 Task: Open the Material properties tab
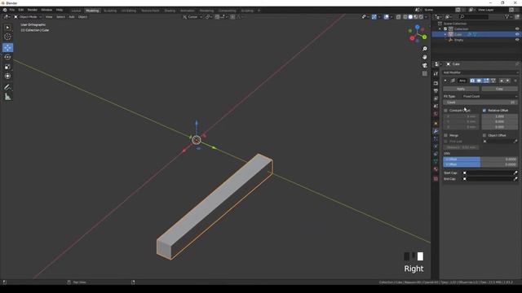coord(436,169)
